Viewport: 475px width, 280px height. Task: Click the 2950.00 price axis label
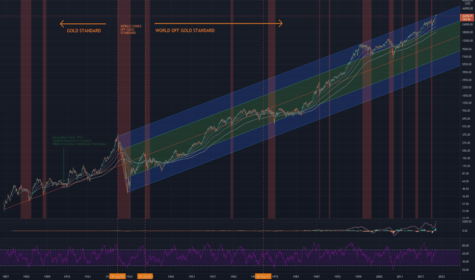(467, 80)
